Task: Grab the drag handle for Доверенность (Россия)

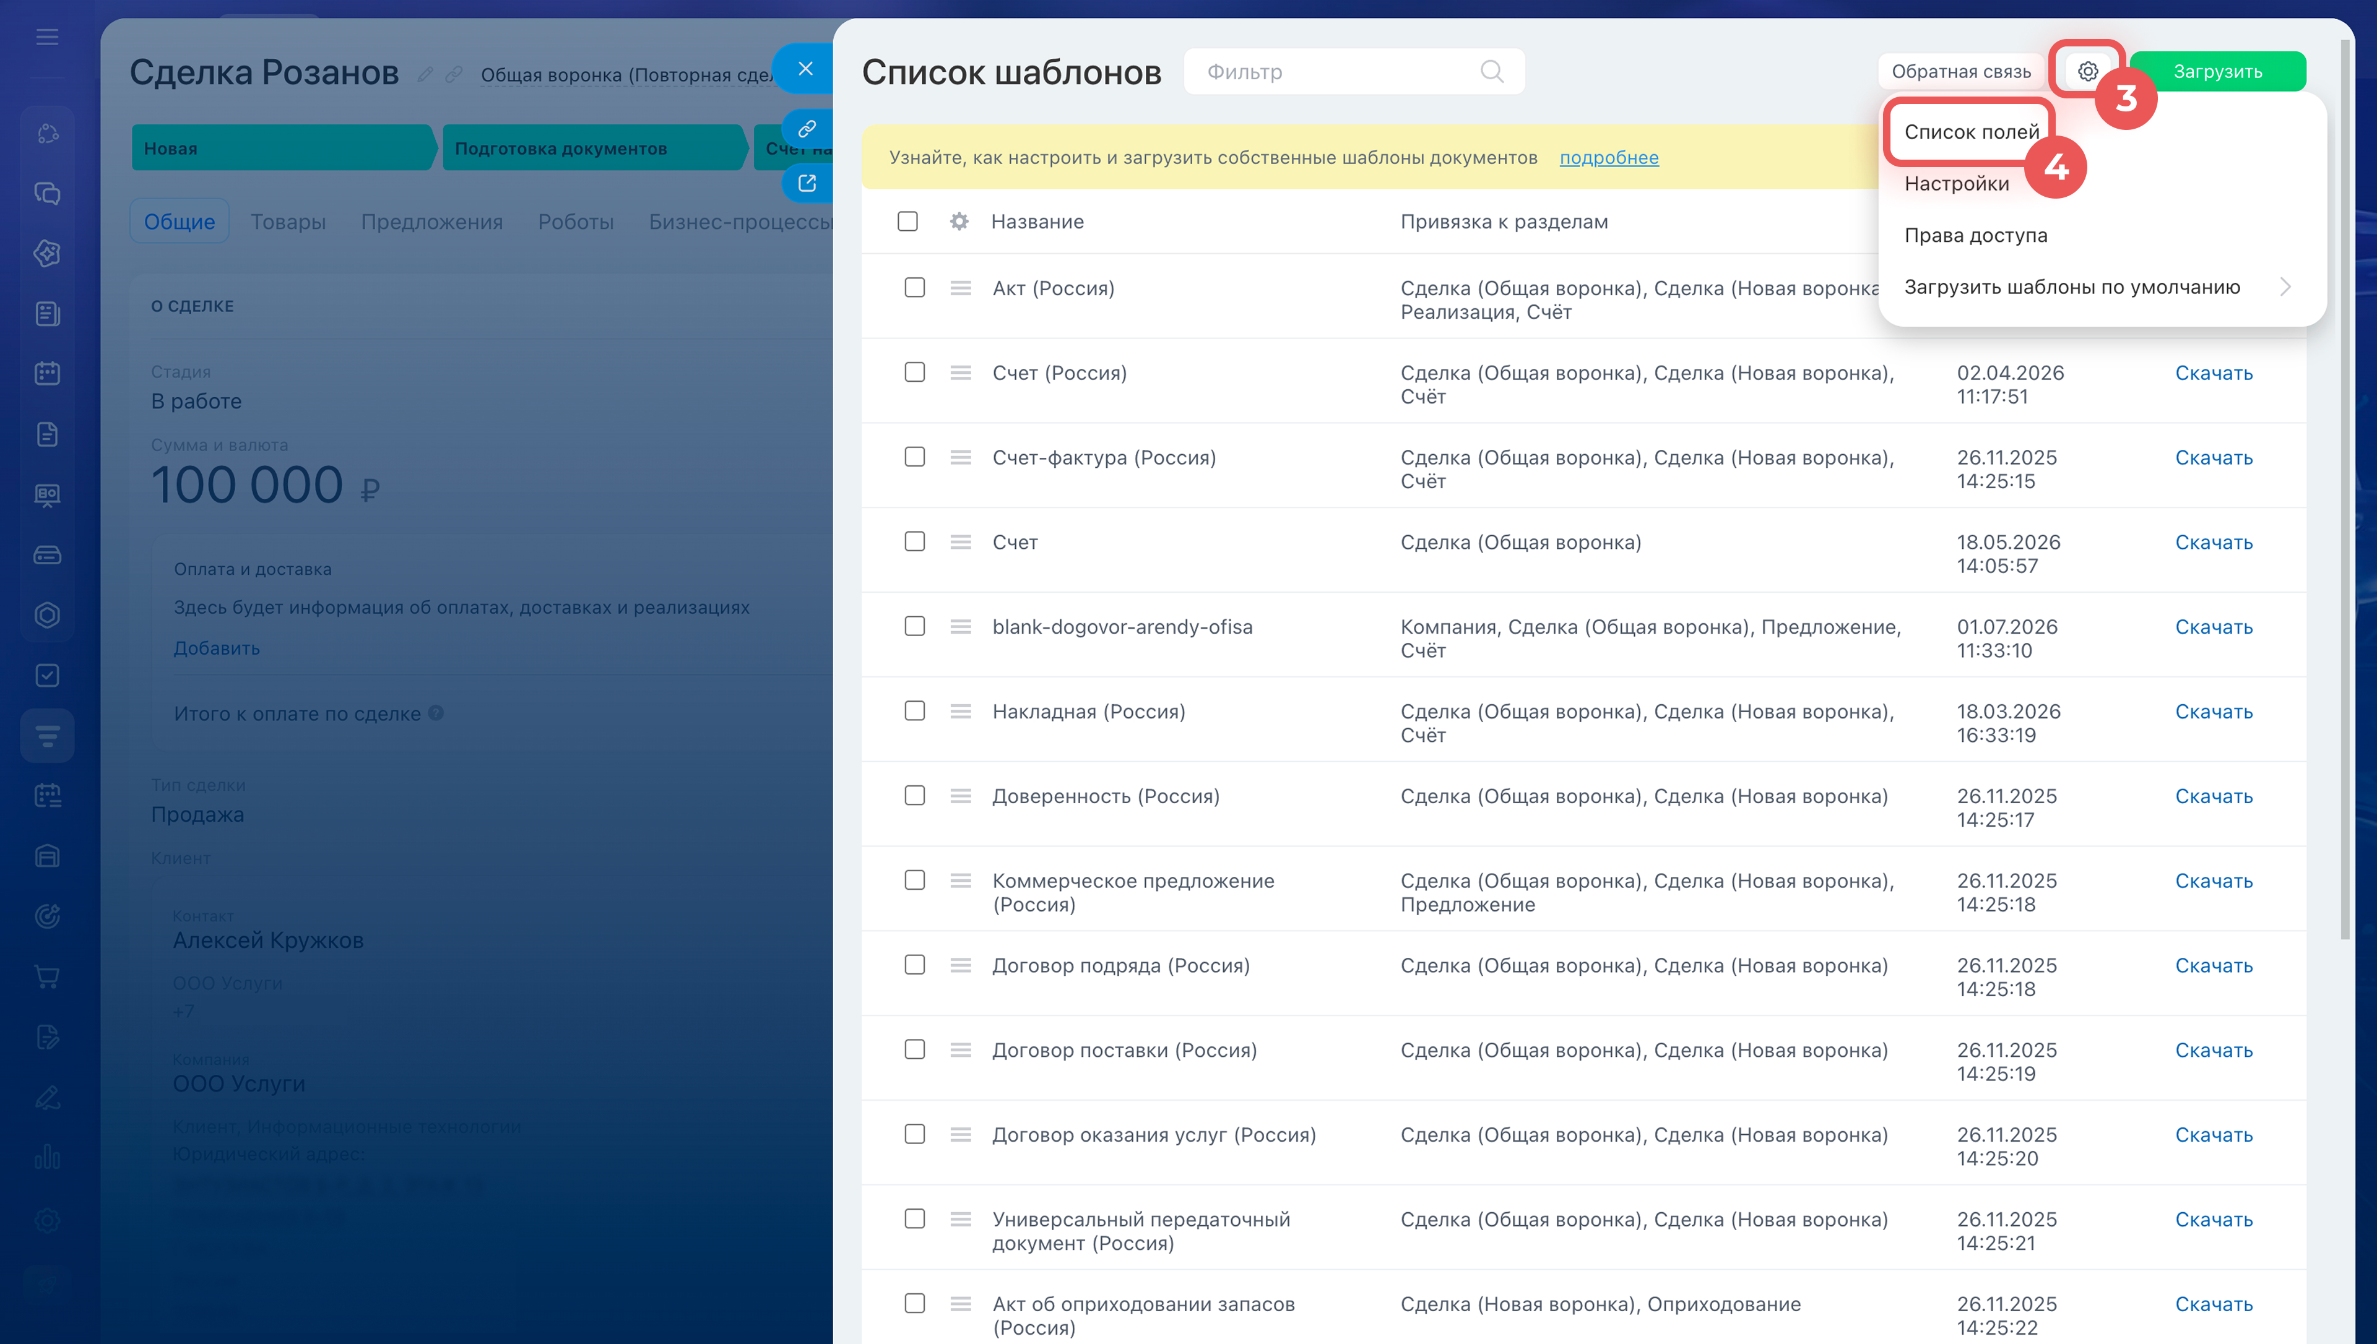Action: coord(960,796)
